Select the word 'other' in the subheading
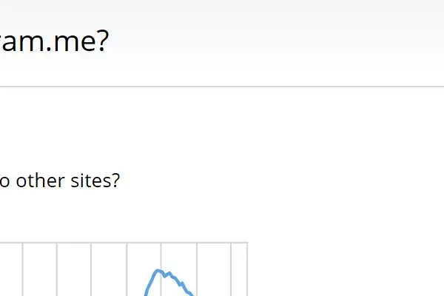 [x=41, y=181]
